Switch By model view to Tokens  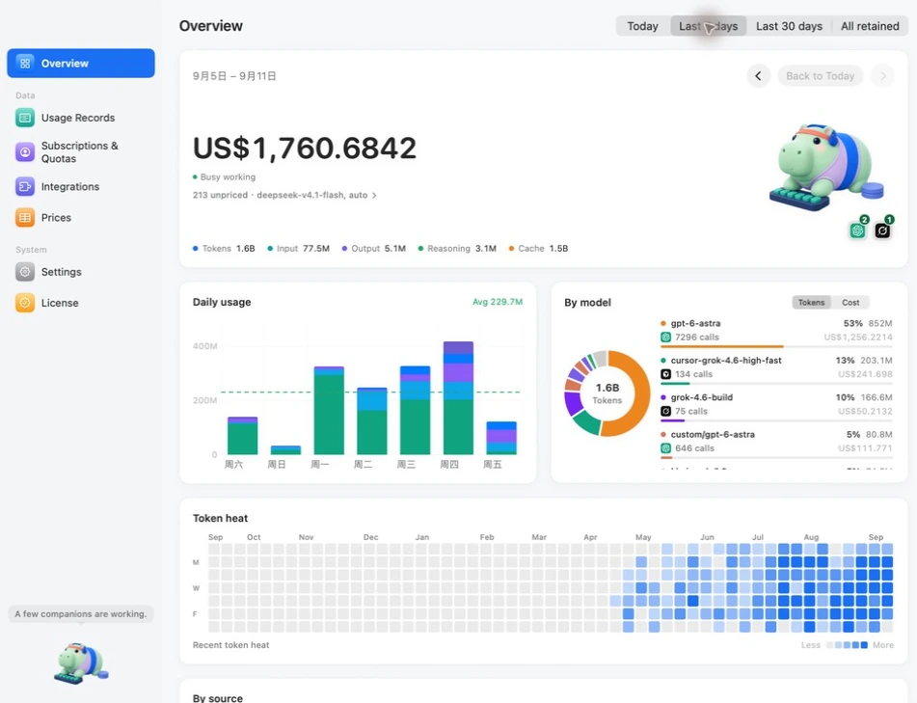click(811, 303)
